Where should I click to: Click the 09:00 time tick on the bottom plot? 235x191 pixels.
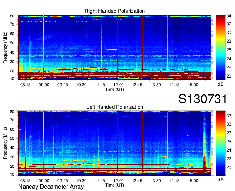pyautogui.click(x=44, y=181)
